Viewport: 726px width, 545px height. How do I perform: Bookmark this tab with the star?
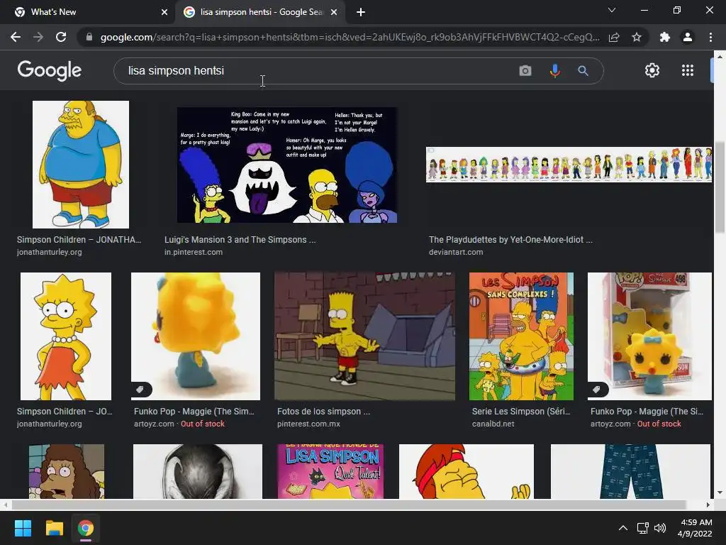637,37
